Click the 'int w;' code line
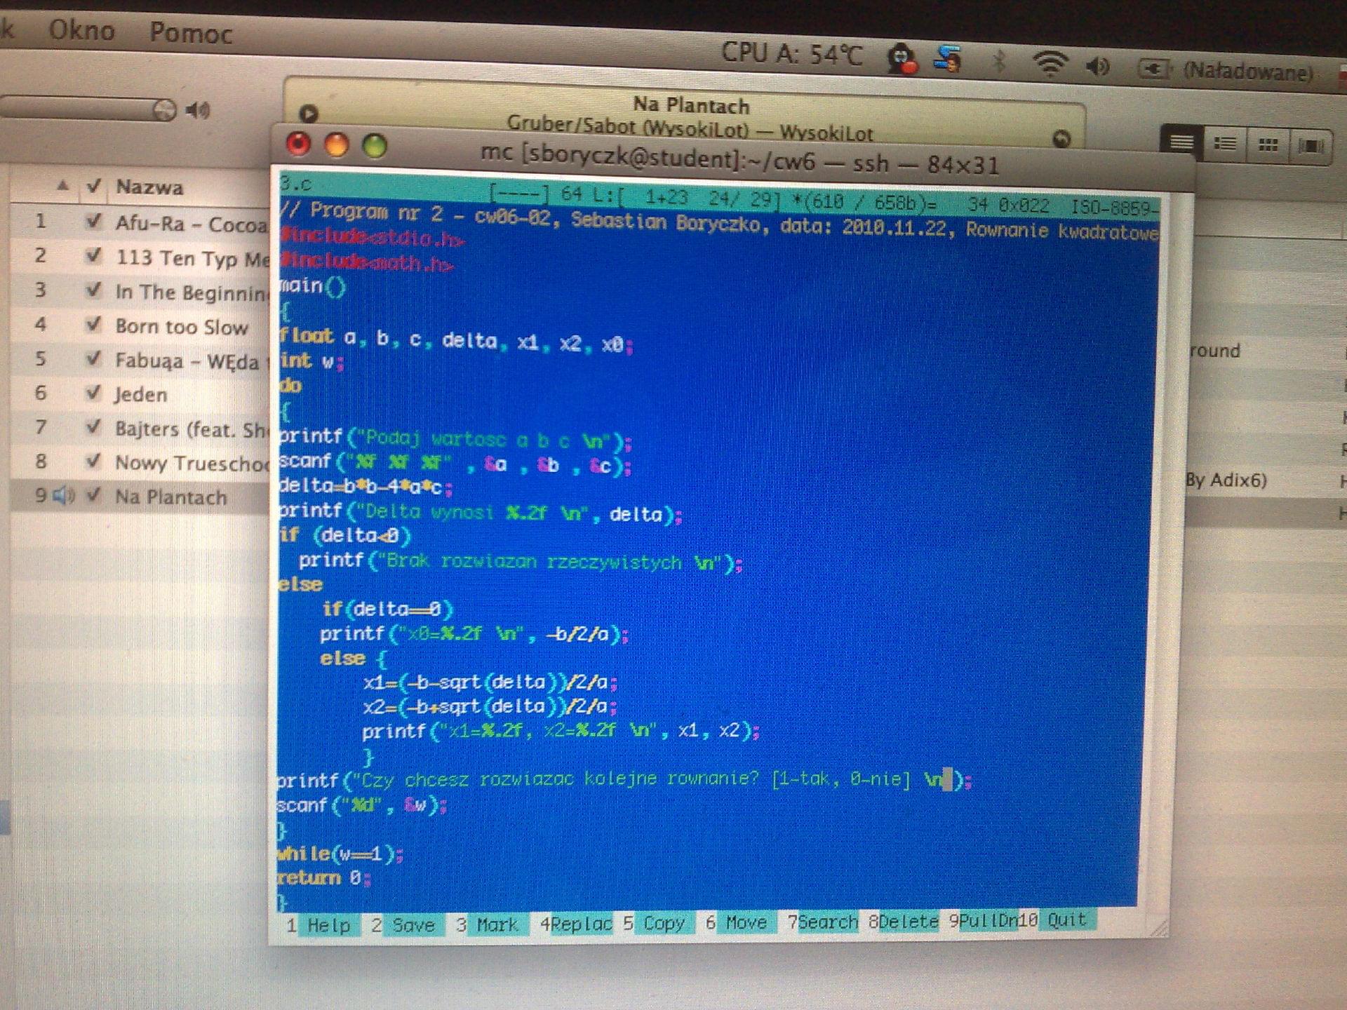This screenshot has height=1010, width=1347. (x=311, y=361)
